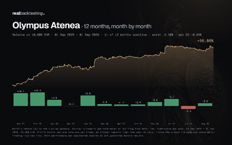Select the green Nov 25 bar
The image size is (232, 145).
[54, 103]
